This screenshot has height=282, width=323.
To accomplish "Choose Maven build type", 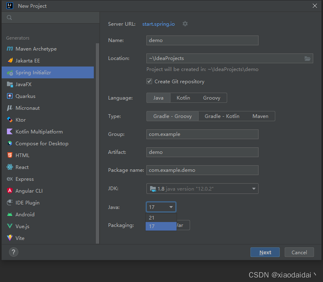I will [x=260, y=116].
